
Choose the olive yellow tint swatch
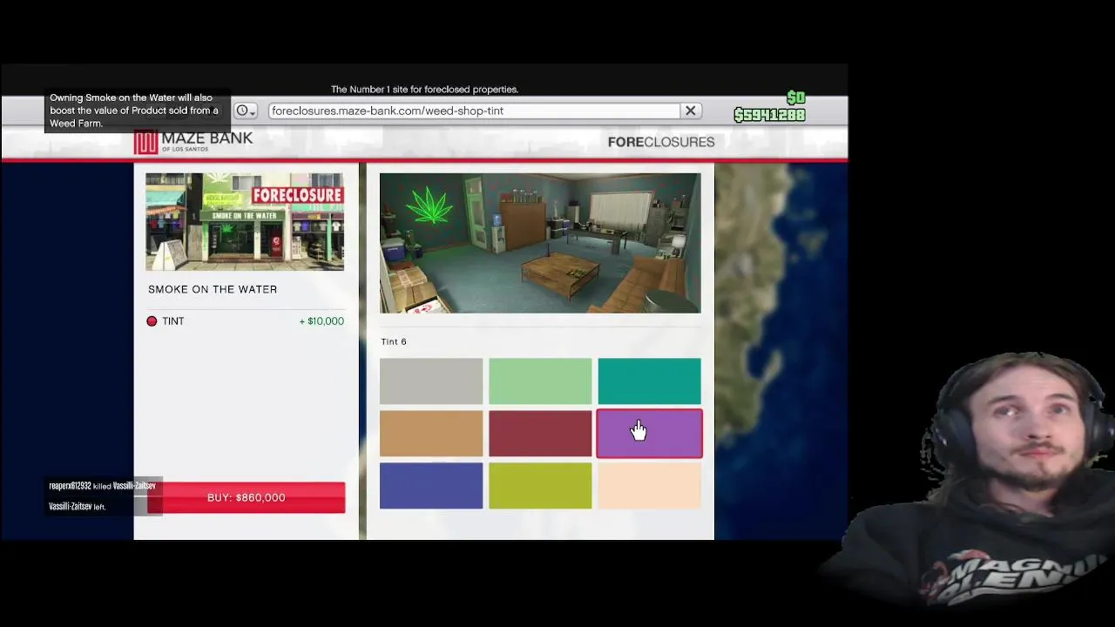tap(540, 485)
